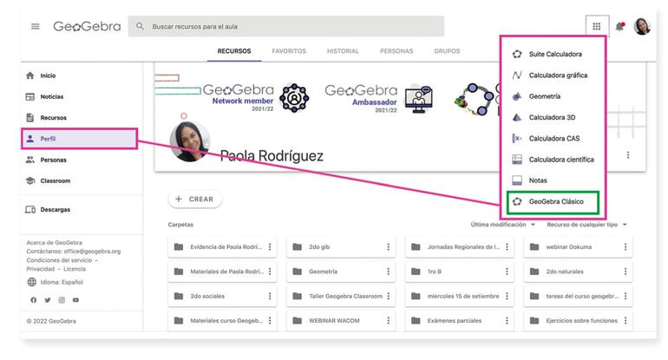Open GeoGebra Clásico from the menu
The width and height of the screenshot is (668, 360).
[553, 201]
